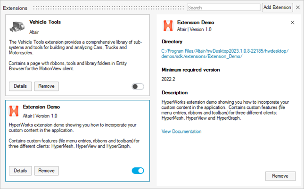Show Details for Extension Demo card
Image resolution: width=304 pixels, height=189 pixels.
(20, 171)
